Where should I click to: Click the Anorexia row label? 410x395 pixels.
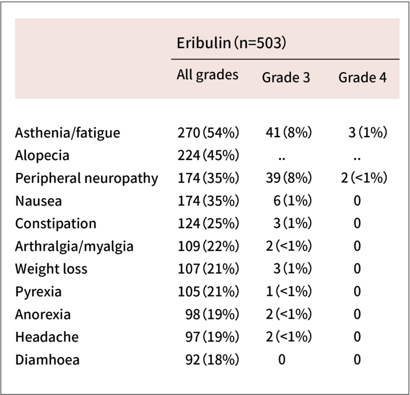pos(43,314)
